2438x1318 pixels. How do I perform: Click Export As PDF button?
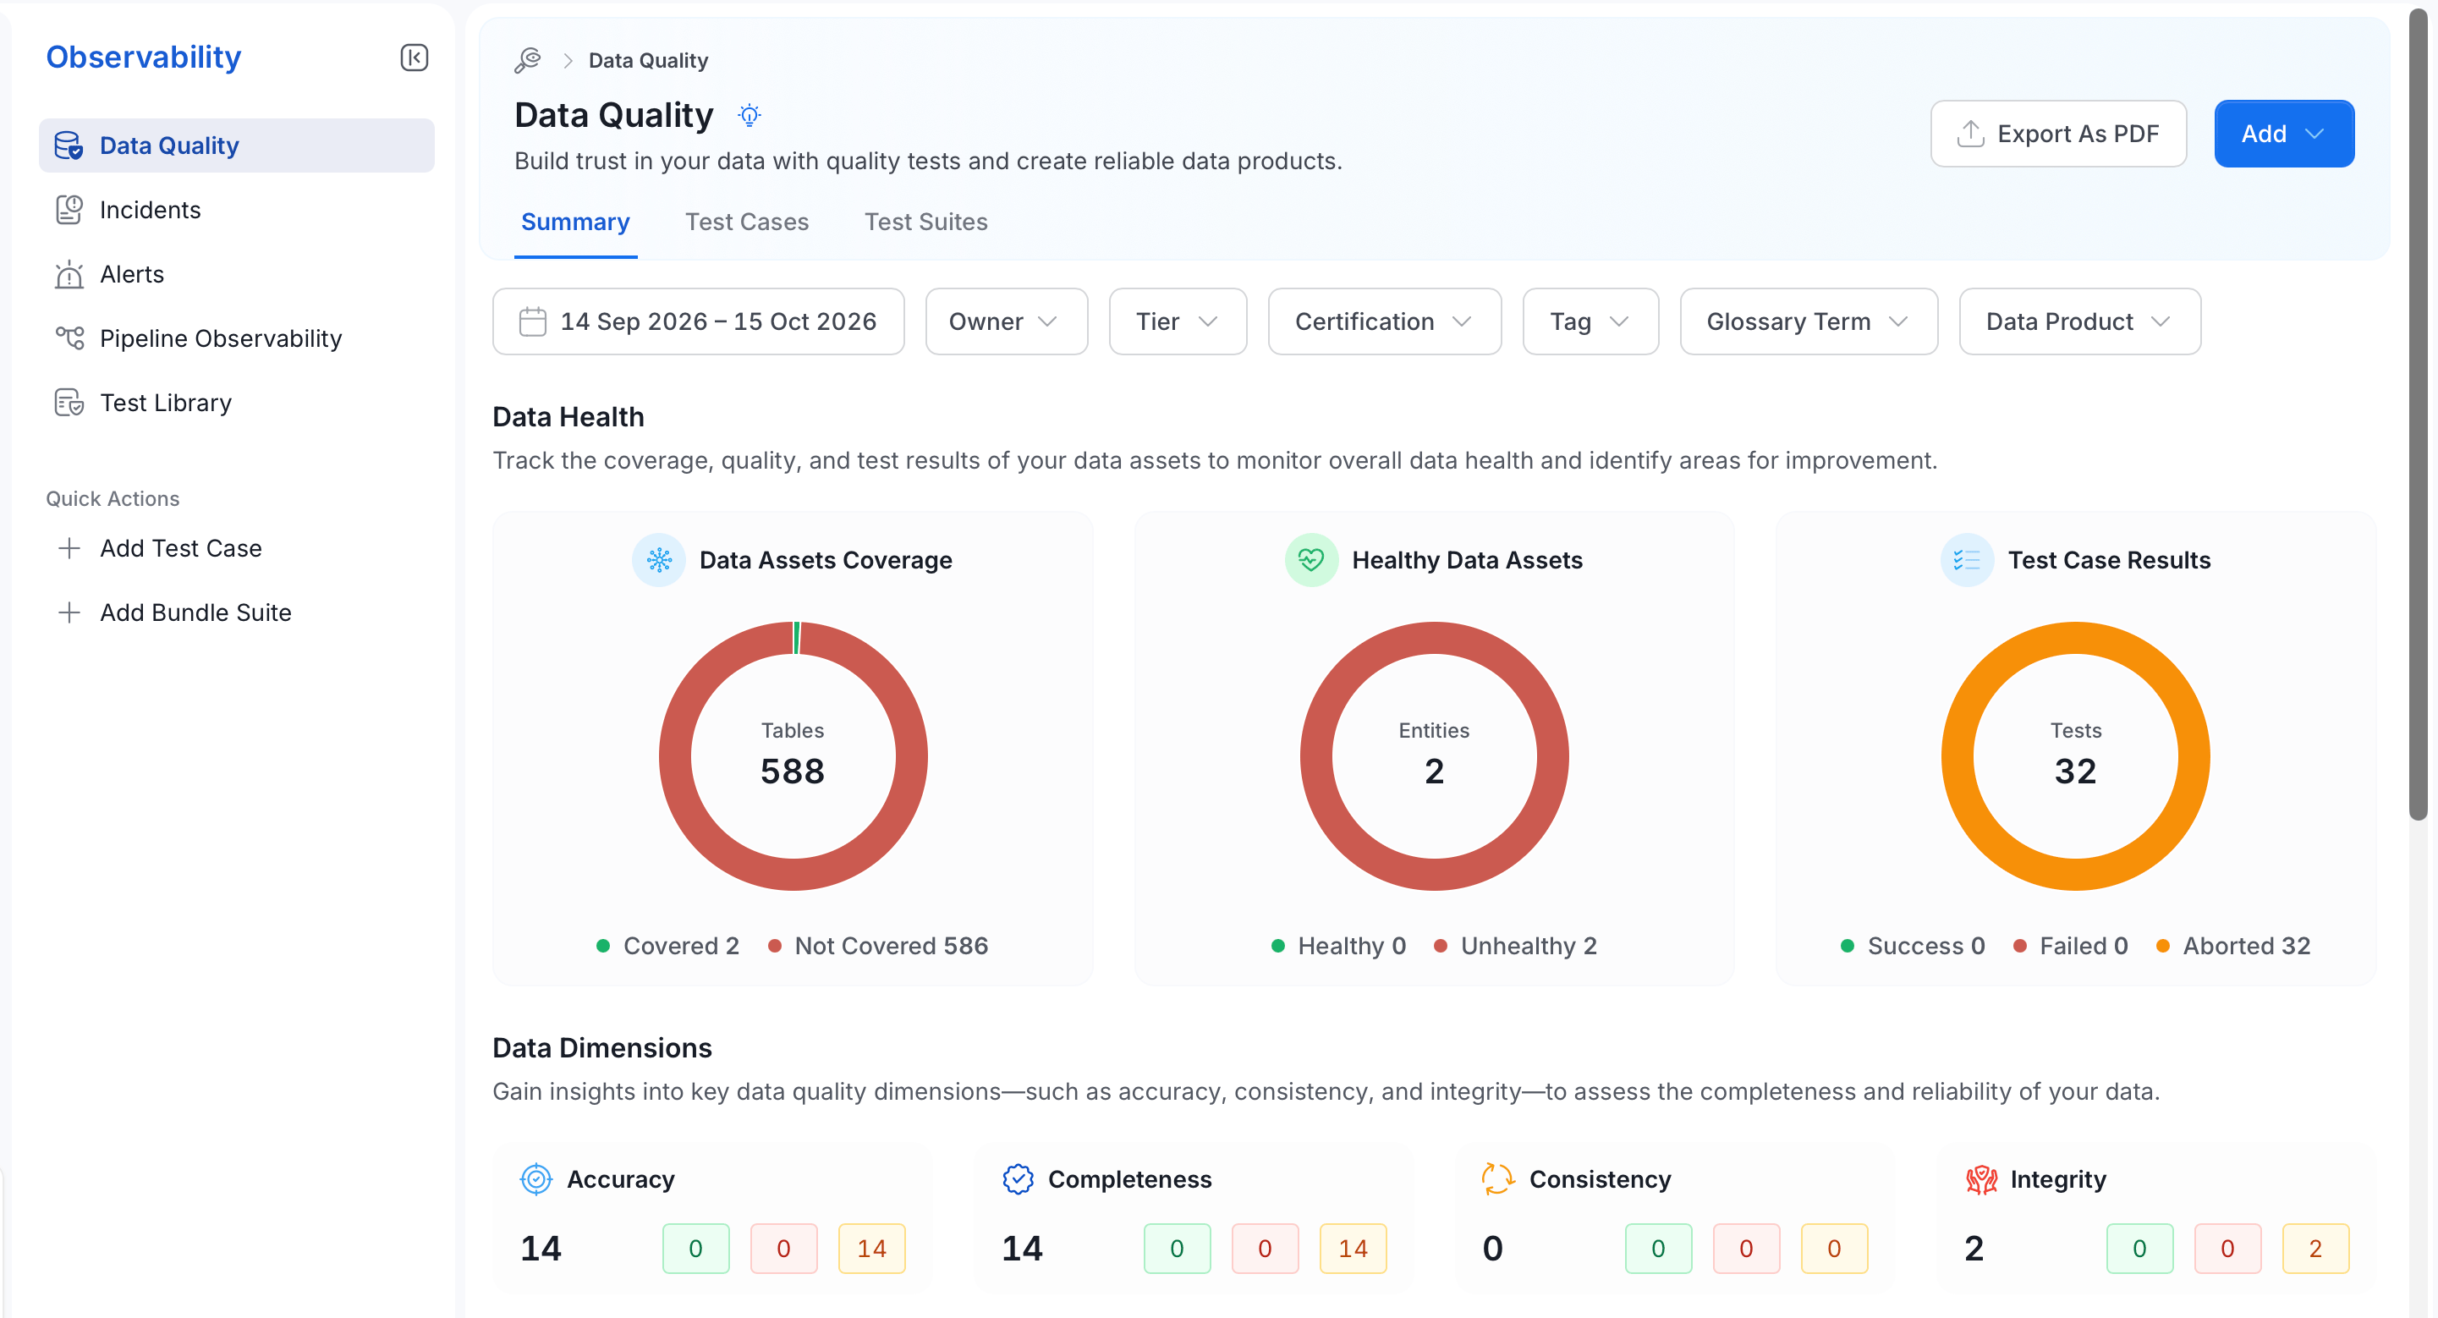tap(2057, 134)
